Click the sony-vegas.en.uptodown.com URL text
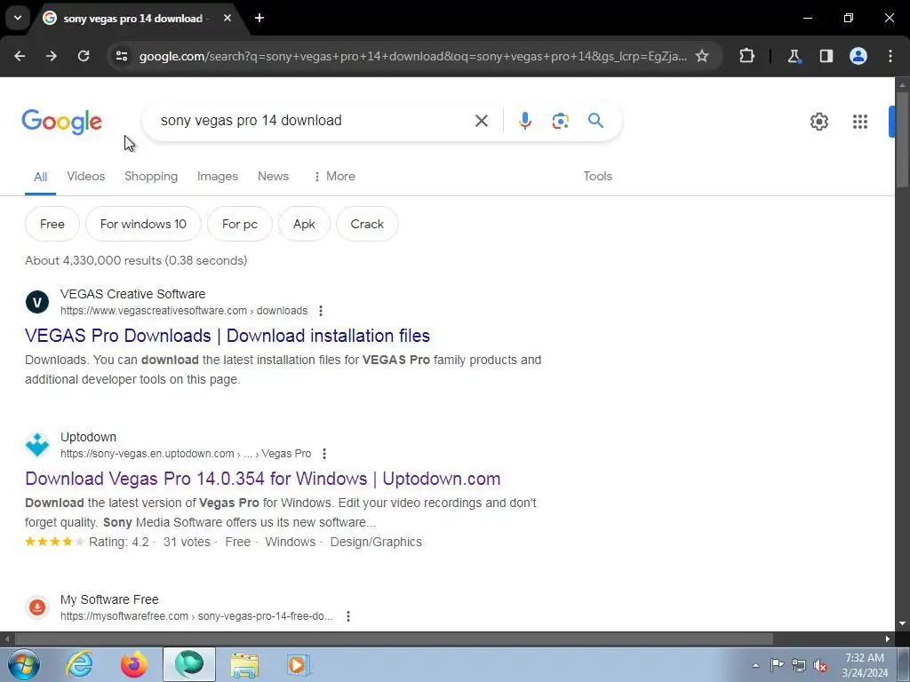Viewport: 910px width, 682px height. (x=186, y=454)
